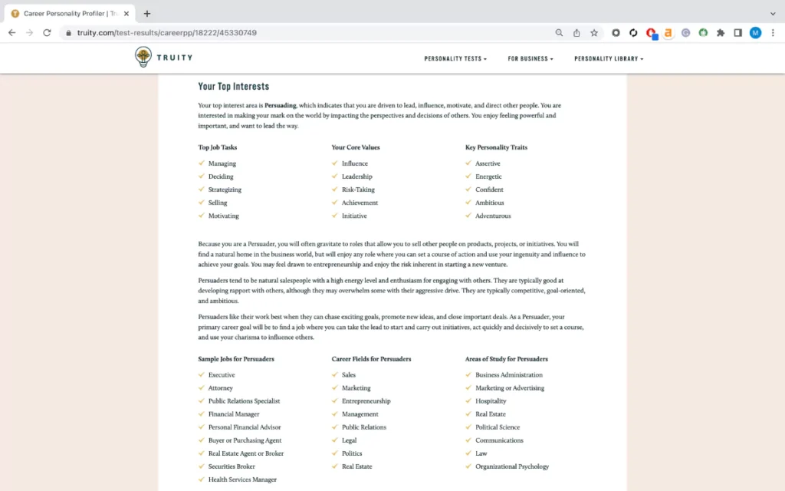Open the dark gear-ring extension
This screenshot has height=491, width=785.
tap(616, 32)
